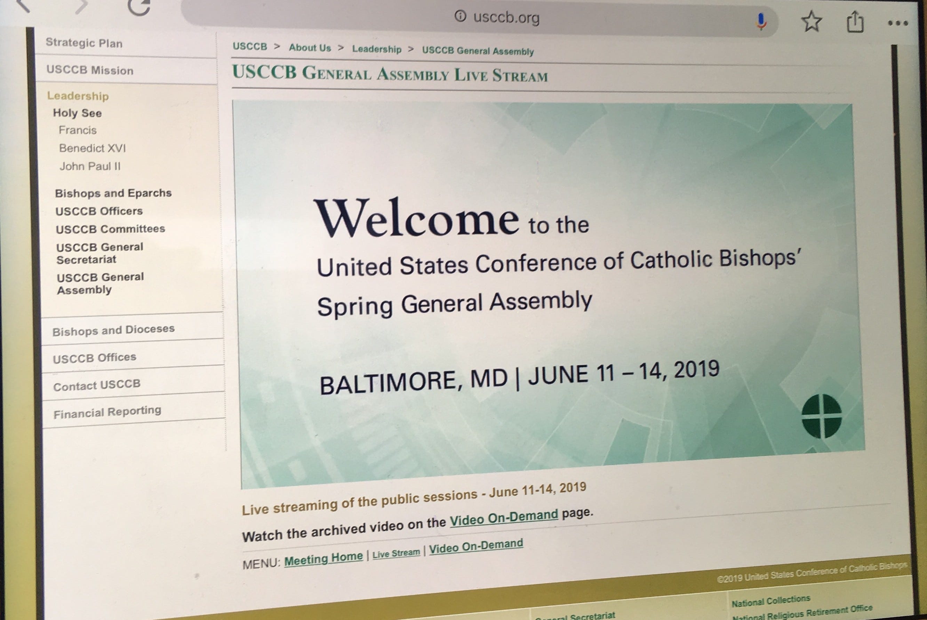The height and width of the screenshot is (620, 927).
Task: Open the Benedict XVI page link
Action: click(92, 148)
